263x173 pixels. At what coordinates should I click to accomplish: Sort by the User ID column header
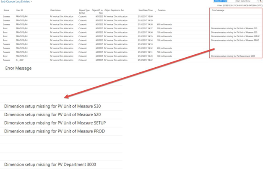(20, 10)
